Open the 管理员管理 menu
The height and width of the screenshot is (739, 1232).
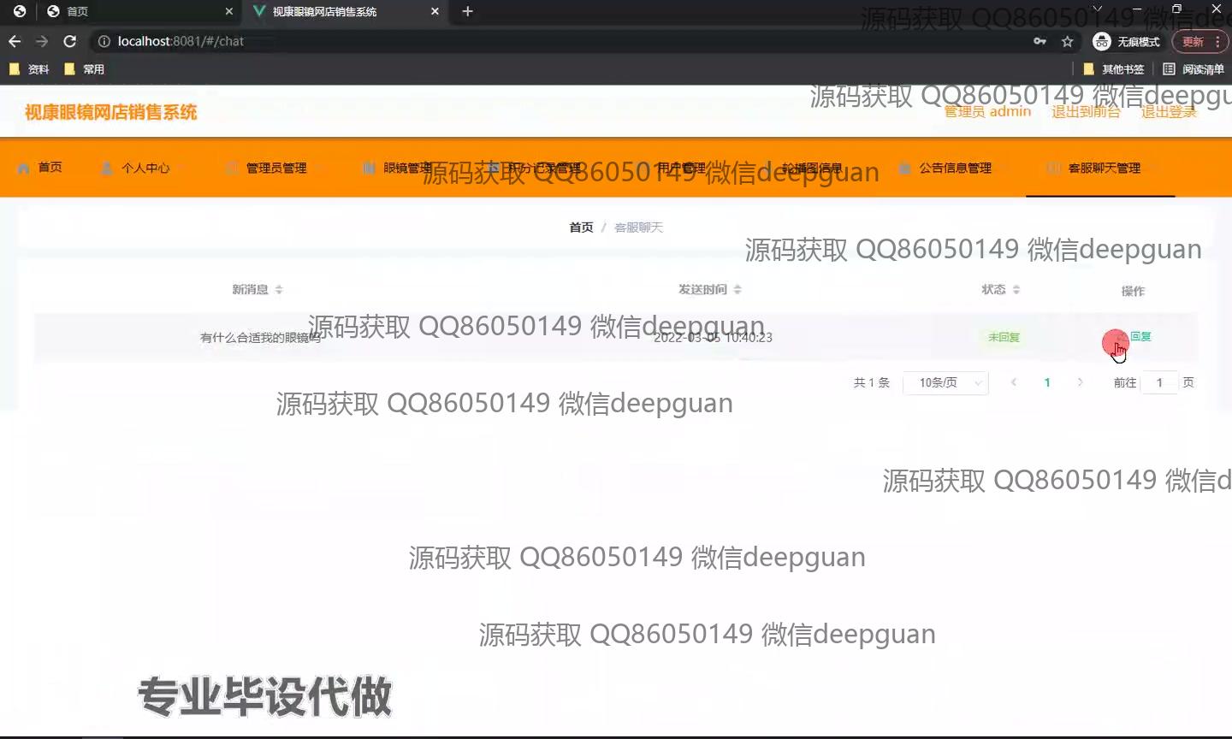tap(275, 168)
